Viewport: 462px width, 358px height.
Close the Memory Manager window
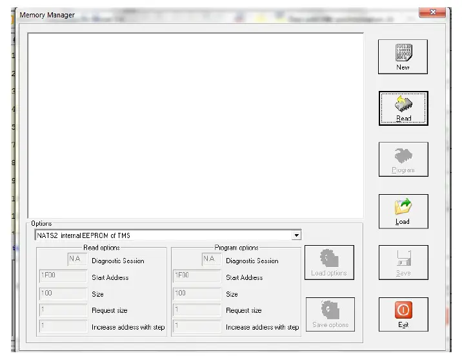(x=432, y=12)
